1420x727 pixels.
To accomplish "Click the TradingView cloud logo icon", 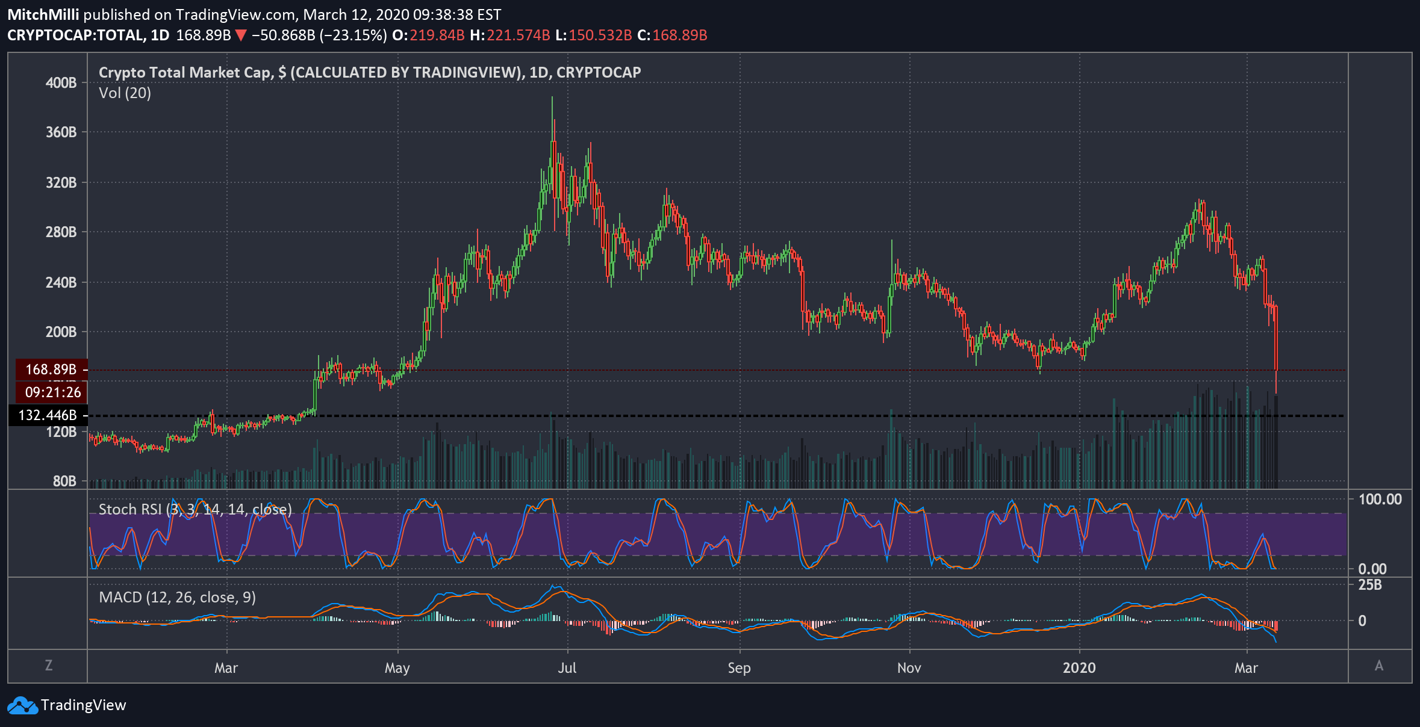I will click(x=22, y=705).
